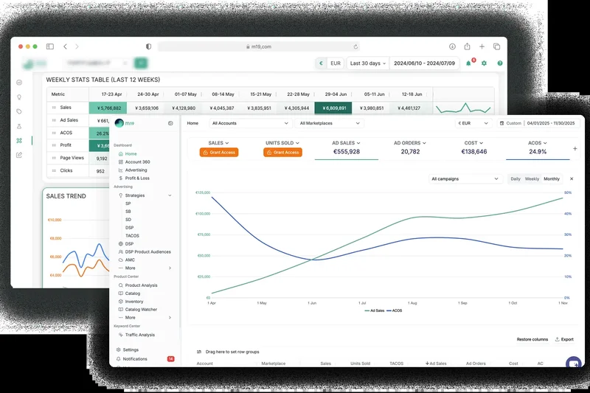
Task: Click Grant Access under SALES
Action: pyautogui.click(x=219, y=153)
